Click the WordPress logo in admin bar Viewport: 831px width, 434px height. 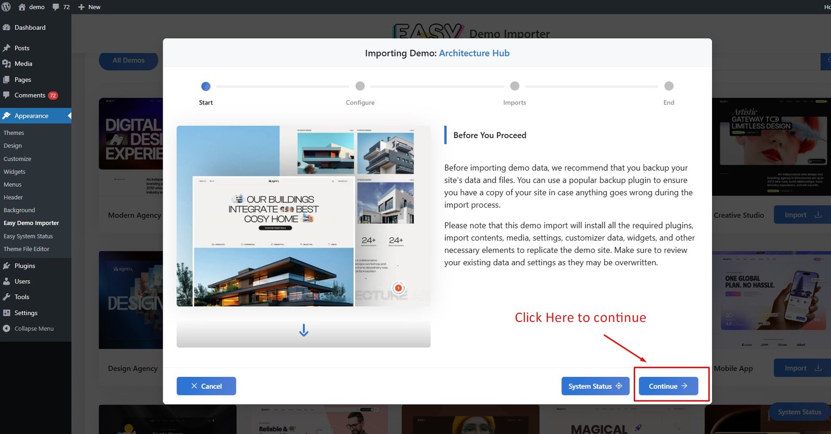coord(6,7)
